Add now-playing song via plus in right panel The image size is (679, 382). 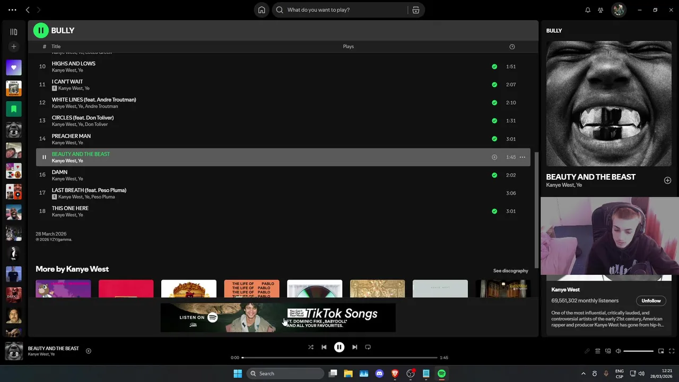[667, 180]
